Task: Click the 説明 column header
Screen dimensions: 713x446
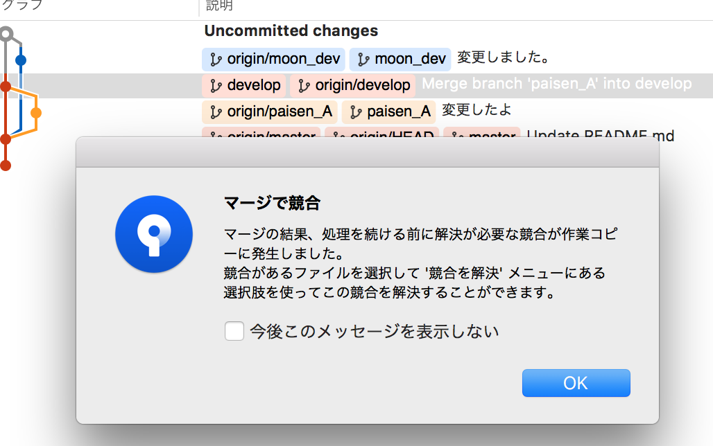Action: pyautogui.click(x=219, y=6)
